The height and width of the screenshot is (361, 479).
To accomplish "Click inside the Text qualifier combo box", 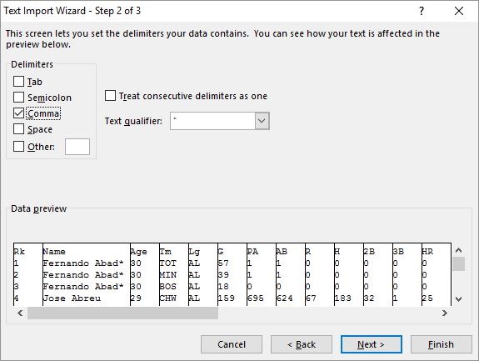I will point(212,121).
